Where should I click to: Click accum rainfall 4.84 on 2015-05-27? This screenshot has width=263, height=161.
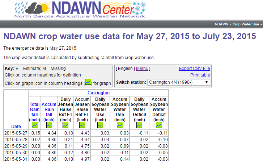point(49,133)
